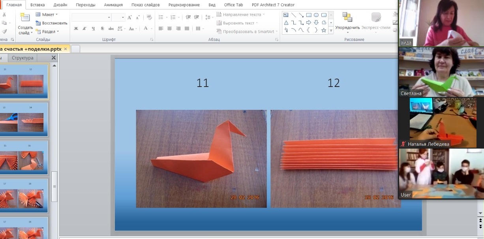Click the Восстановить (Reset) slide button
Image resolution: width=484 pixels, height=239 pixels.
[51, 23]
